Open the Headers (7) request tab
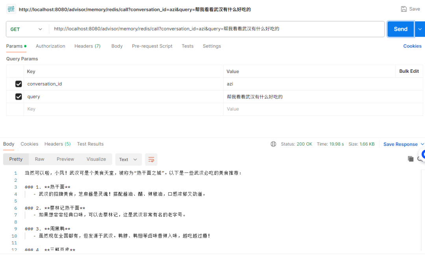425x262 pixels. point(87,46)
